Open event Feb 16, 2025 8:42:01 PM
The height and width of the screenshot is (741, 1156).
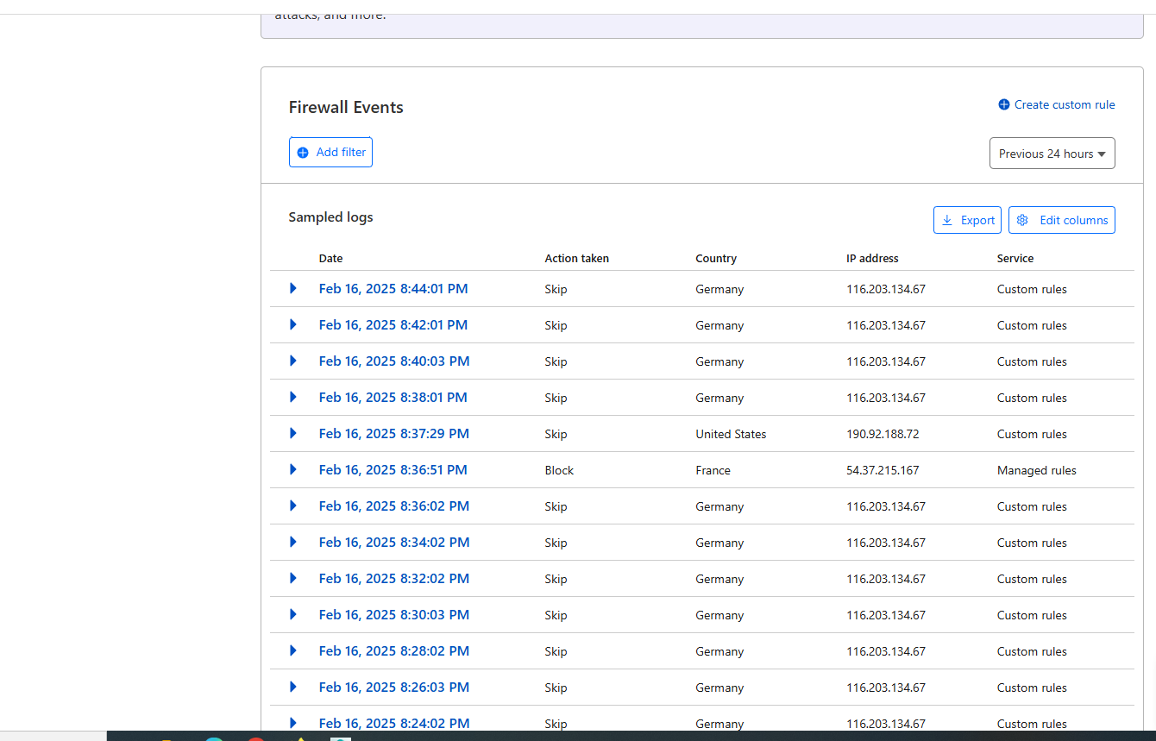click(x=393, y=325)
